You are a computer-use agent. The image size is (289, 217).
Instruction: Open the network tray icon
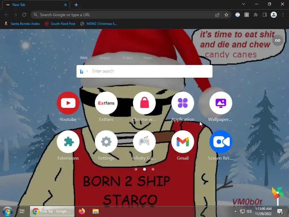point(242,211)
